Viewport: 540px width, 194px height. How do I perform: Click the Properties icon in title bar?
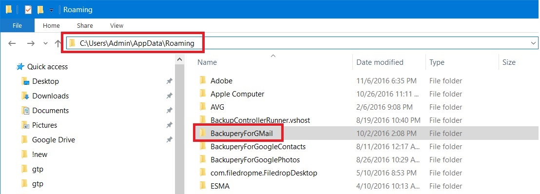(28, 10)
